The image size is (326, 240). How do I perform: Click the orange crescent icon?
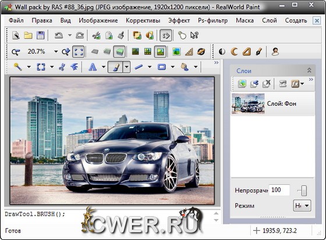pyautogui.click(x=234, y=52)
